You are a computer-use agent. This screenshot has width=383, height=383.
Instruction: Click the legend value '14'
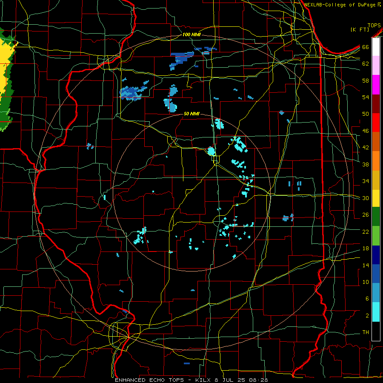point(366,265)
